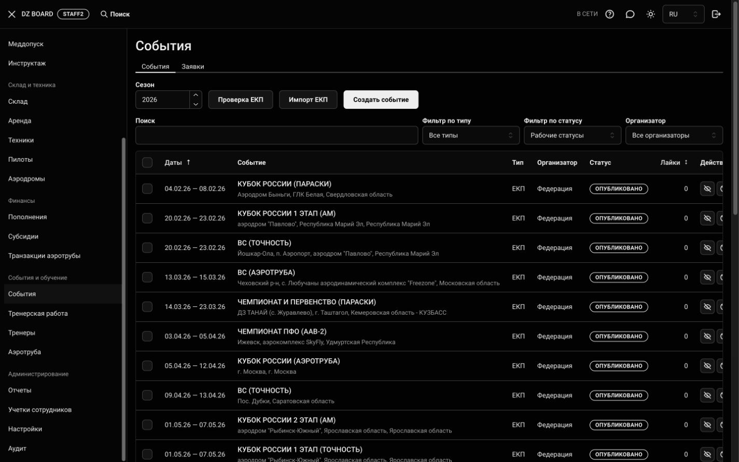Click the Создать событие button

[x=381, y=100]
